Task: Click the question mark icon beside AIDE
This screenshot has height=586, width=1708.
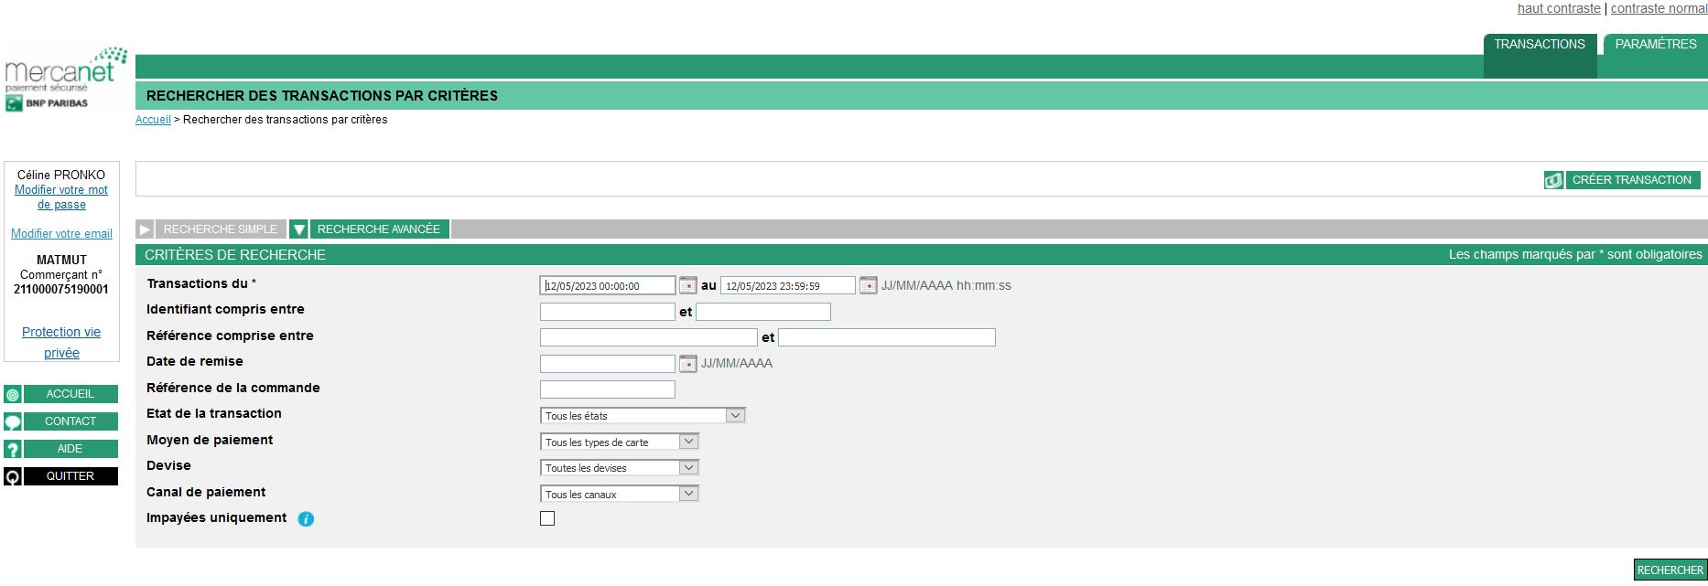Action: [x=13, y=450]
